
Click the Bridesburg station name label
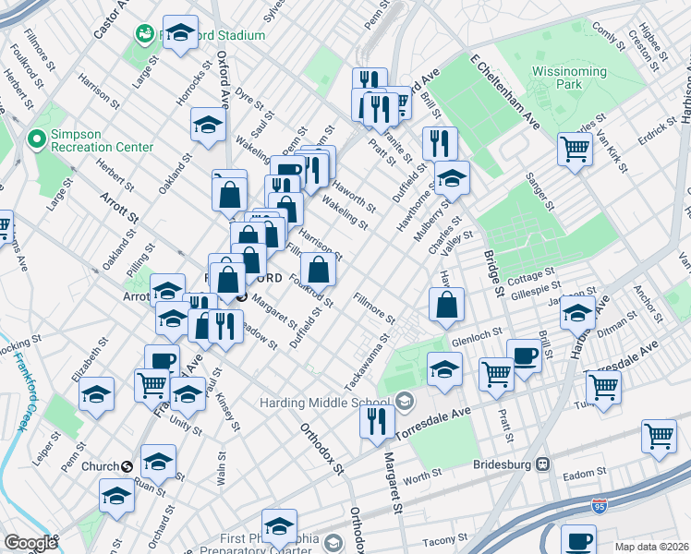tap(502, 464)
